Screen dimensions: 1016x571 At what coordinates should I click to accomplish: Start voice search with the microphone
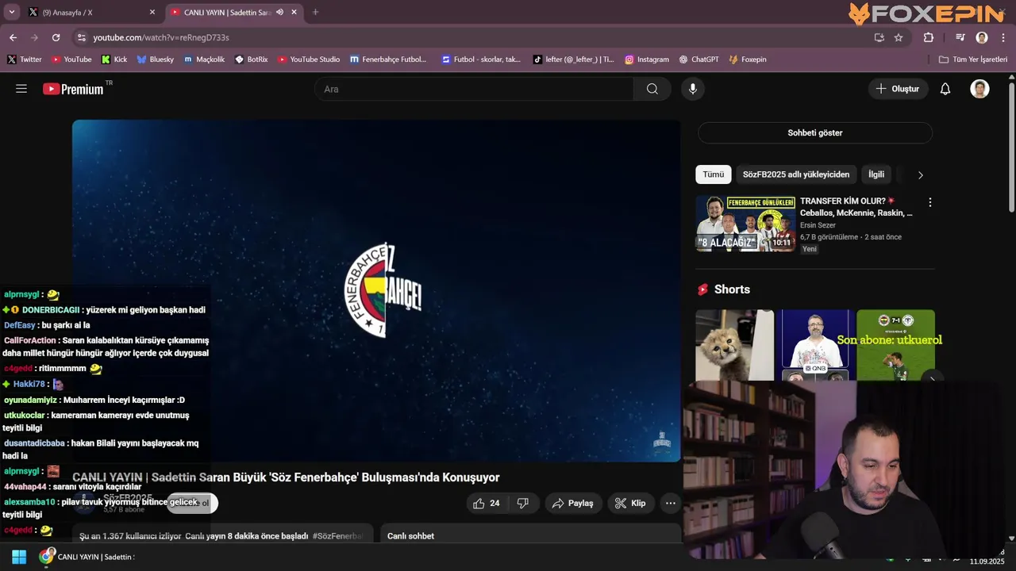click(x=693, y=89)
